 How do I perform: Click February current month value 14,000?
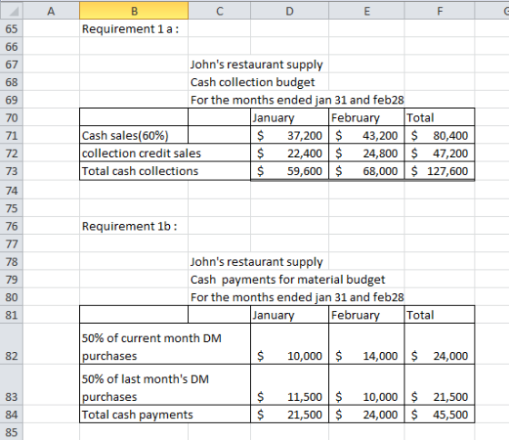[366, 344]
